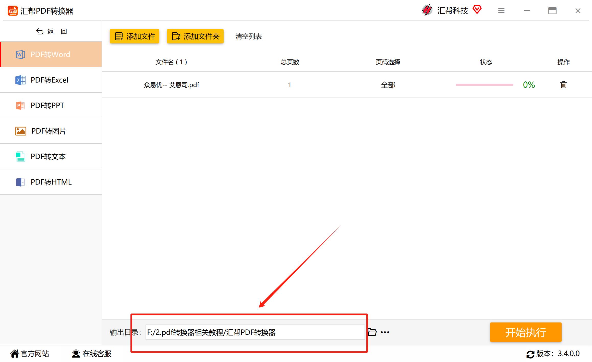Select the PDF转PPT tab
Viewport: 592px width, 362px height.
51,105
